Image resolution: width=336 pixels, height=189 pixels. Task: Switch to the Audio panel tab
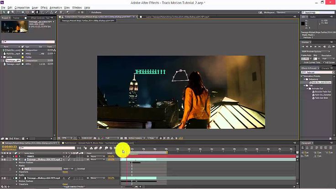coord(313,17)
